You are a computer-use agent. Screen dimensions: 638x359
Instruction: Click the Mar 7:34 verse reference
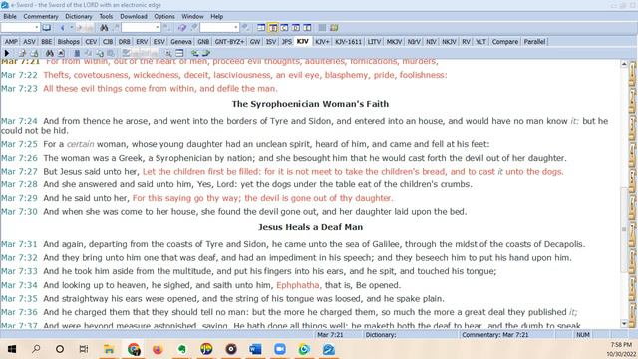(x=19, y=285)
